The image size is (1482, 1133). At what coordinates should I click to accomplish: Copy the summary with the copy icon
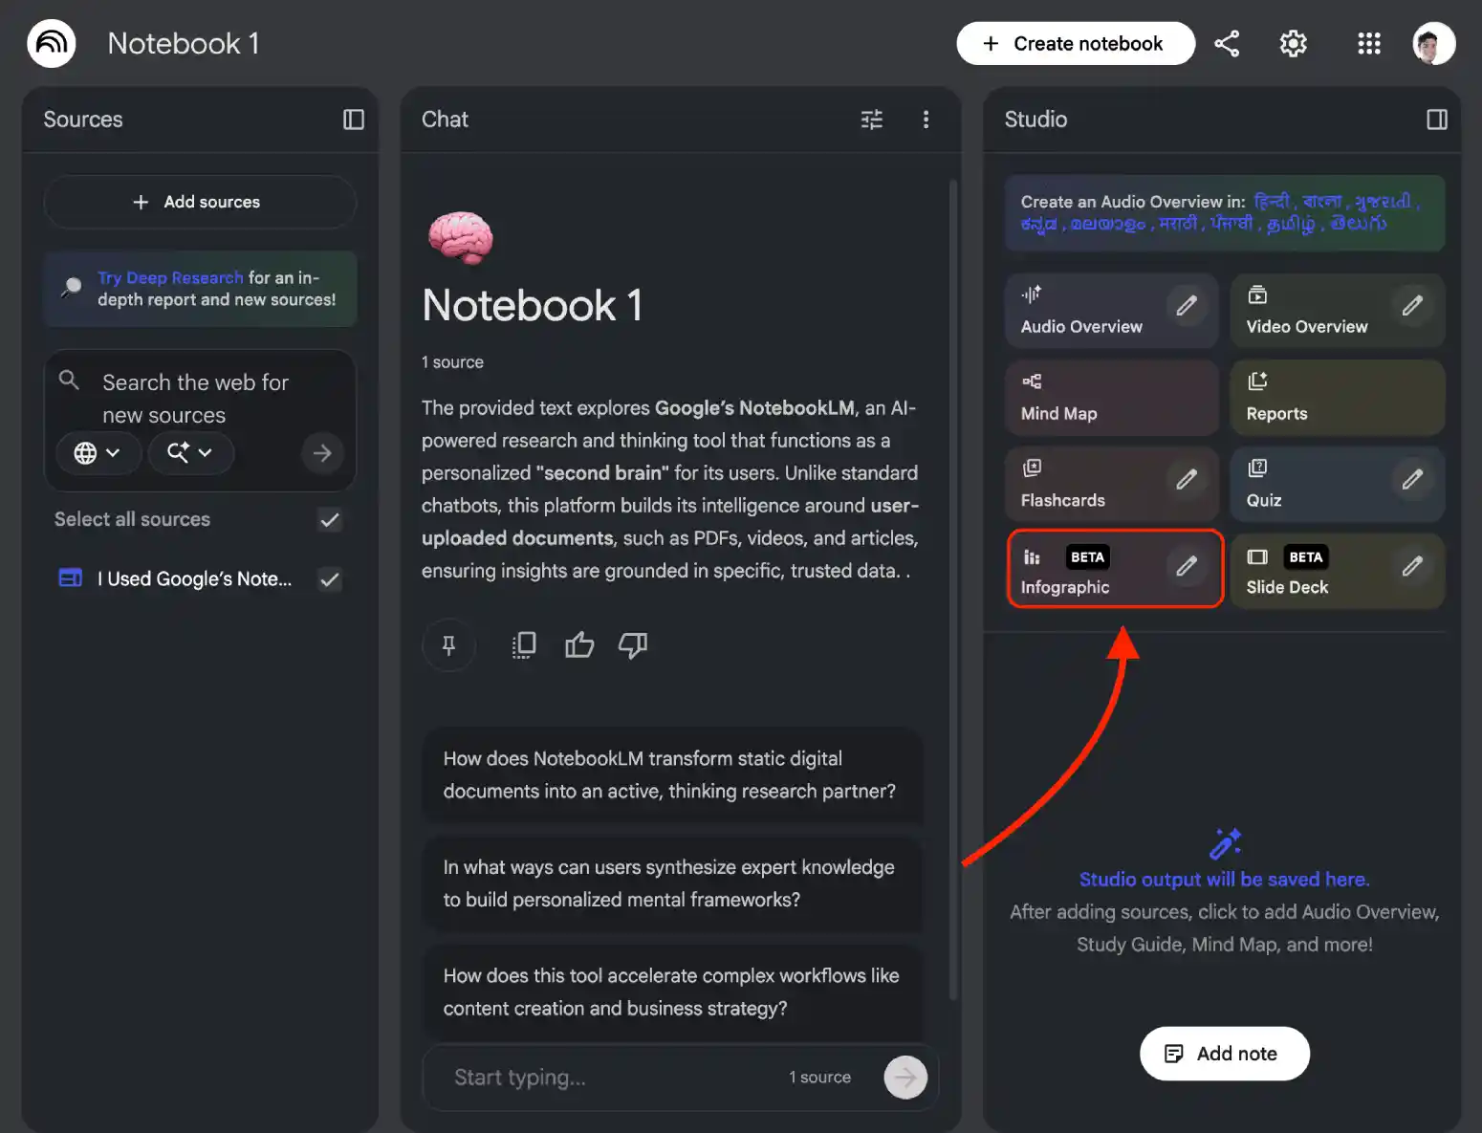tap(523, 645)
